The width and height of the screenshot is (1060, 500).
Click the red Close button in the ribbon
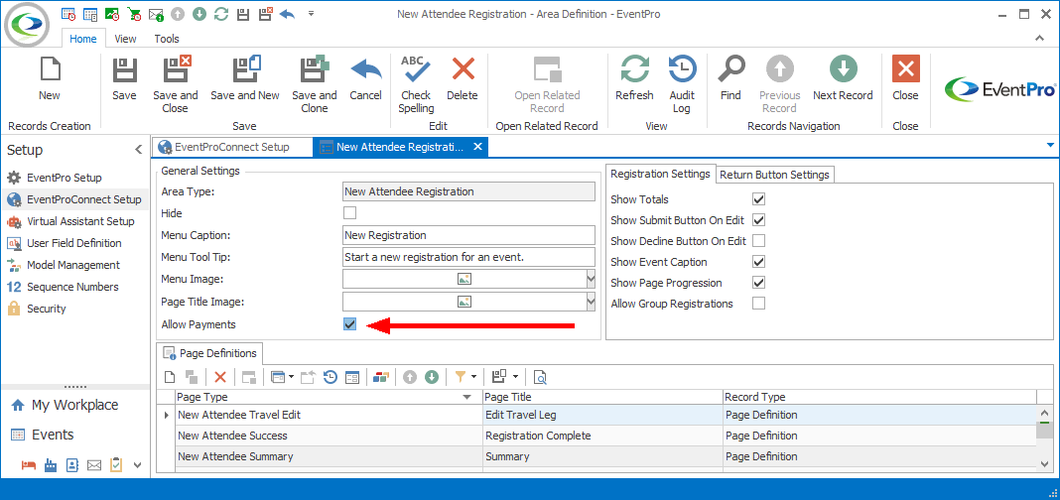click(x=905, y=79)
